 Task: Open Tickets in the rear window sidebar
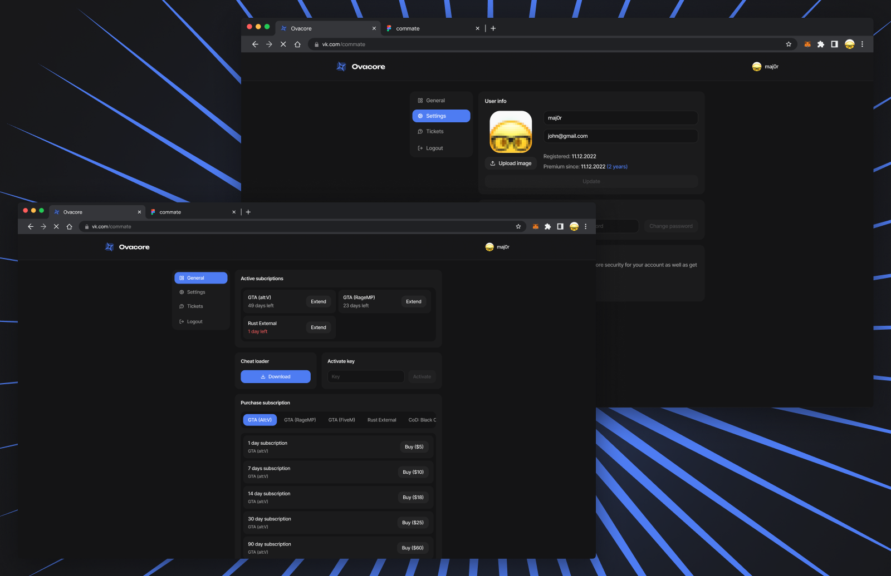tap(441, 131)
